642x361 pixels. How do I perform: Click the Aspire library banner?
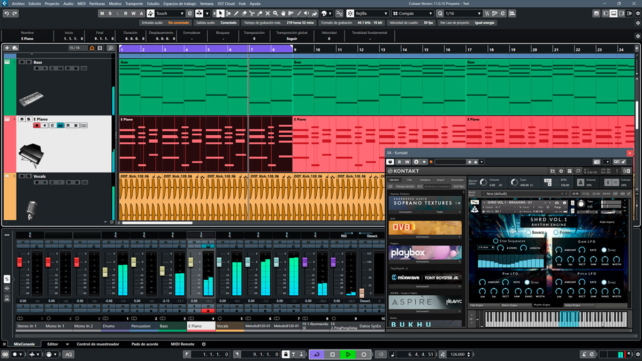425,302
